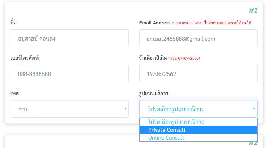Click the arrow icon of the เพศ dropdown
The width and height of the screenshot is (266, 148).
point(125,109)
